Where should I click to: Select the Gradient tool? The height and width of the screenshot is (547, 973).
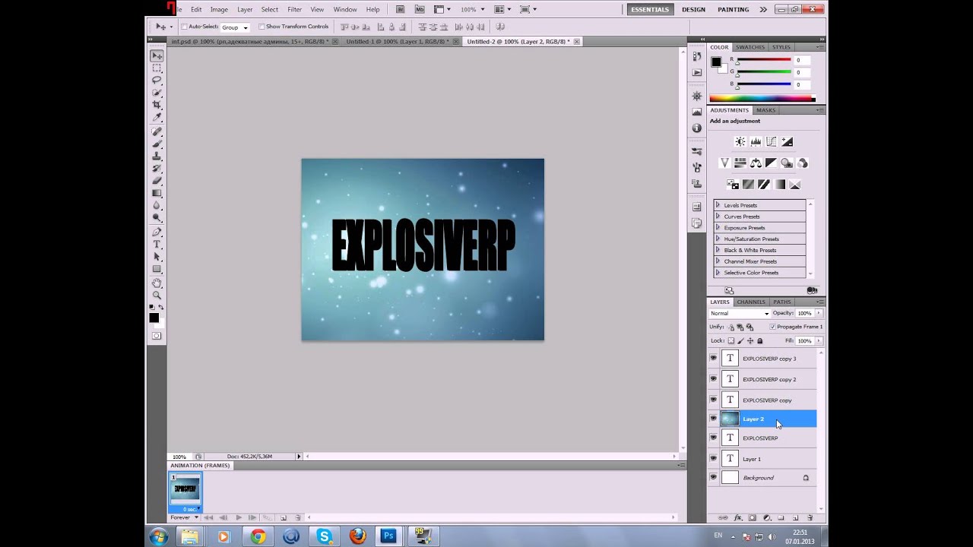pos(157,193)
